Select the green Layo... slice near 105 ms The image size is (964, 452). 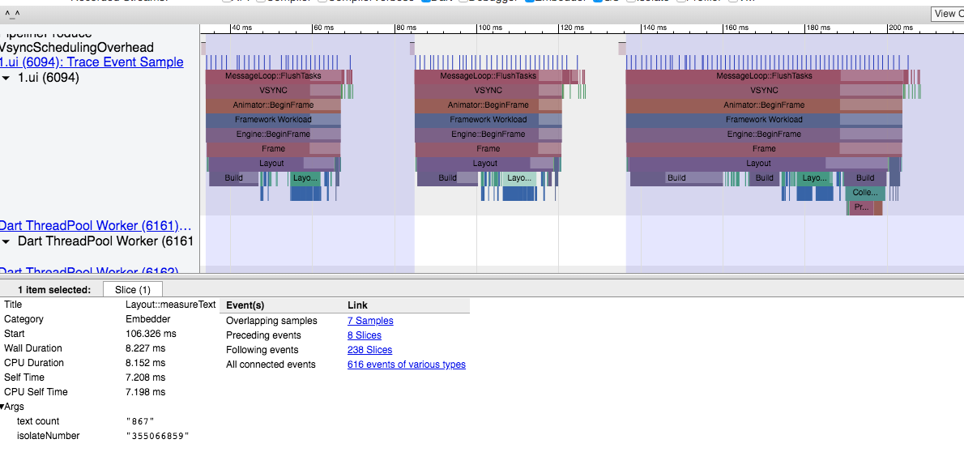519,178
